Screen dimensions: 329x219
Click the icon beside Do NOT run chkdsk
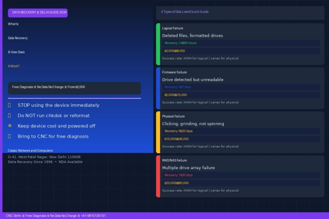pyautogui.click(x=9, y=116)
